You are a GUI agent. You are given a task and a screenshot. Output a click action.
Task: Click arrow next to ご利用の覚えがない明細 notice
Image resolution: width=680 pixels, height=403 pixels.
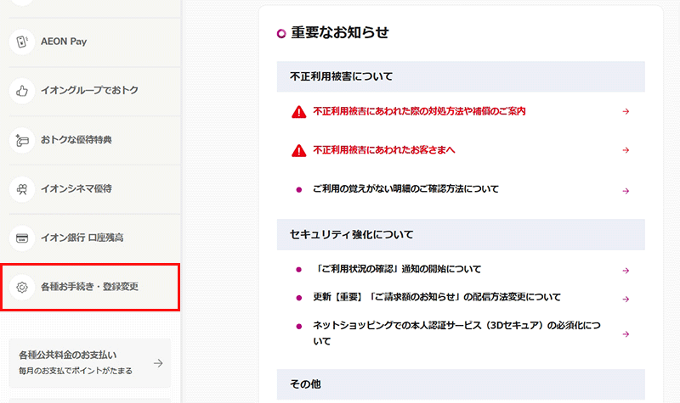626,190
